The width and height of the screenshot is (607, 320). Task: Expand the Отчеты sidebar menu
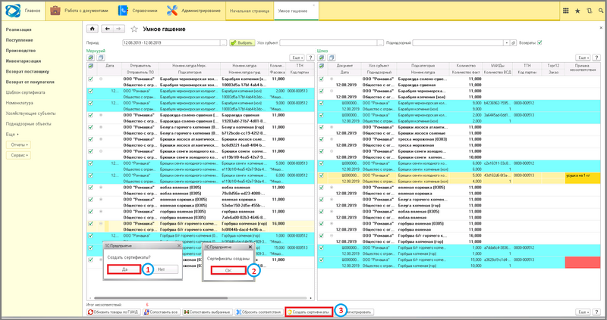[18, 144]
